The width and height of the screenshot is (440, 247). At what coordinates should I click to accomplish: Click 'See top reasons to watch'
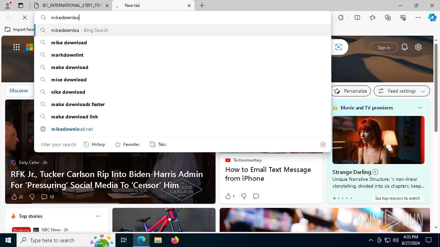(x=397, y=198)
